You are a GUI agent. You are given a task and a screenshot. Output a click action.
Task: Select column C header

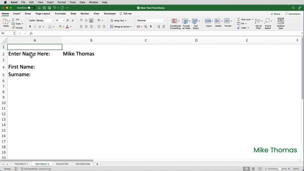(x=146, y=40)
